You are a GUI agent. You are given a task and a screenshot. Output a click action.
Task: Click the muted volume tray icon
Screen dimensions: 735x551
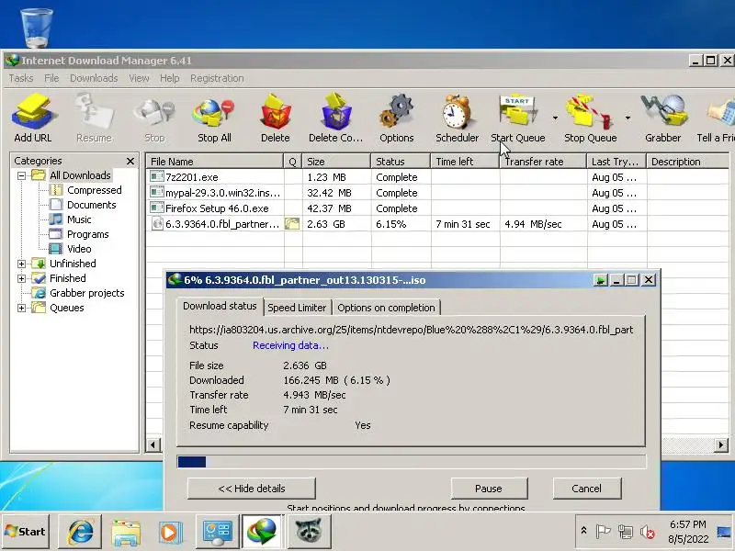(x=648, y=532)
